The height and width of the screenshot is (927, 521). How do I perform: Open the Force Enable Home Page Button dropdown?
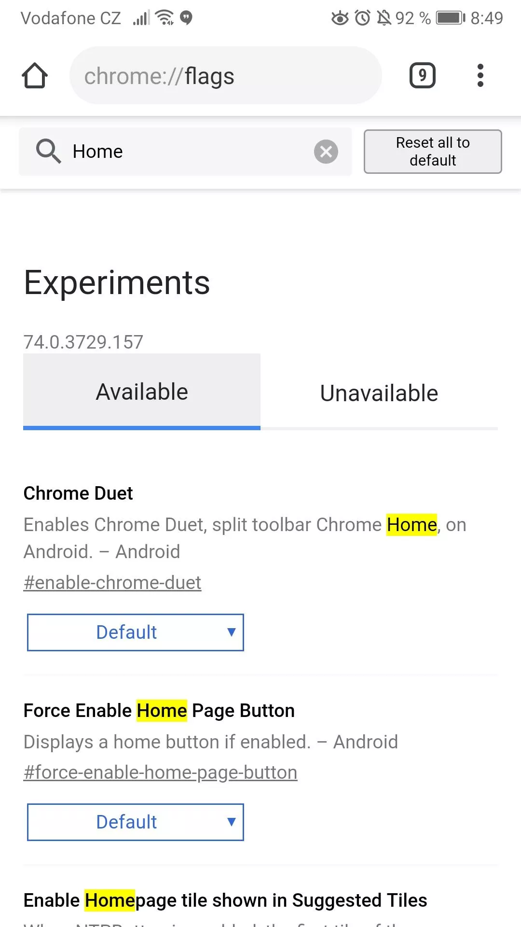(136, 822)
